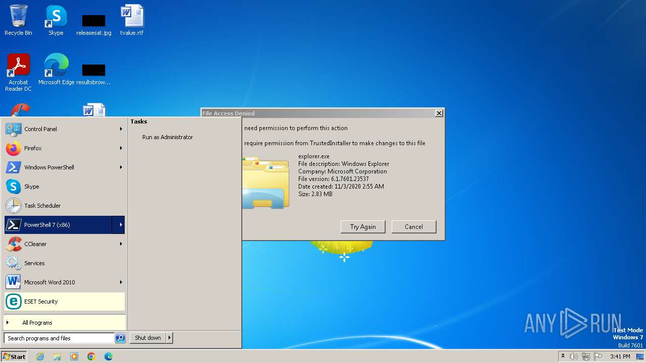Focus the Search programs and files box
The height and width of the screenshot is (363, 646).
59,338
